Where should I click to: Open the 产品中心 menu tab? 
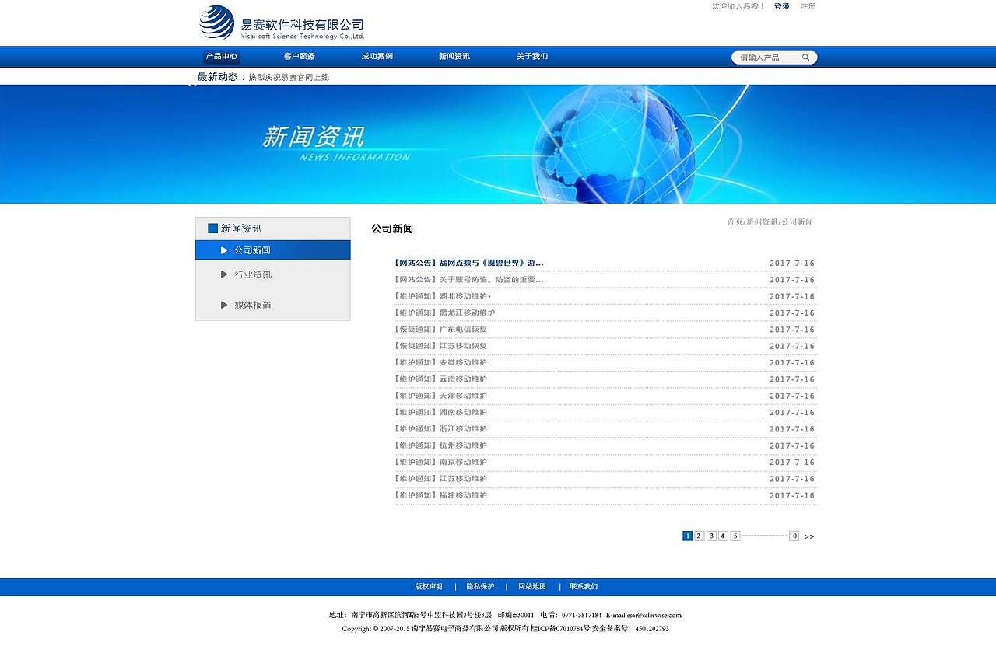pyautogui.click(x=221, y=56)
